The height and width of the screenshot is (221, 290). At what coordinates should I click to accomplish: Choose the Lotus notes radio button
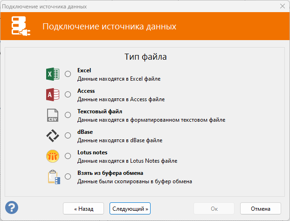click(68, 156)
